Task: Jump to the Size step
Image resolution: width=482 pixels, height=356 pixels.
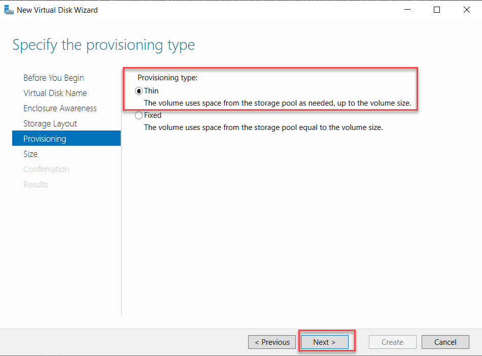Action: [x=30, y=154]
